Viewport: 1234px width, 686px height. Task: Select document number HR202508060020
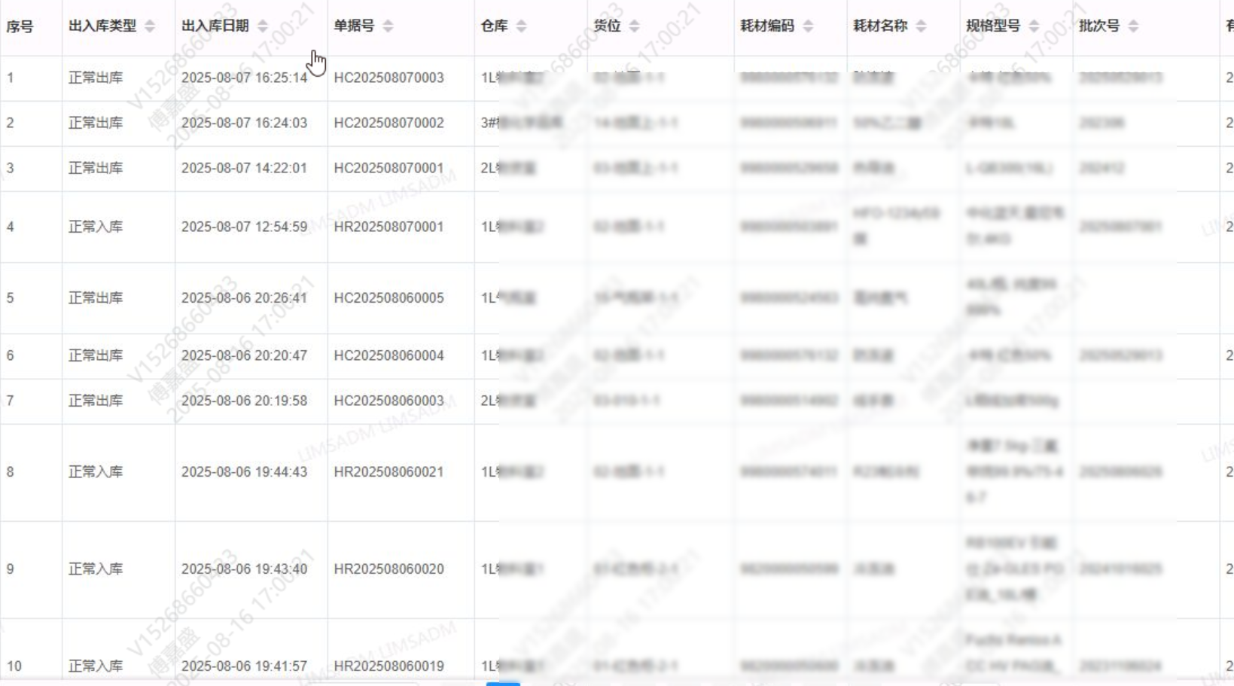tap(388, 569)
